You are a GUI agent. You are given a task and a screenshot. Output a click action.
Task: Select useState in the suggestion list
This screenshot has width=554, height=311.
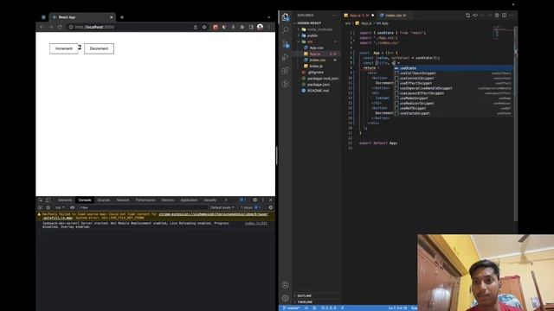[454, 68]
